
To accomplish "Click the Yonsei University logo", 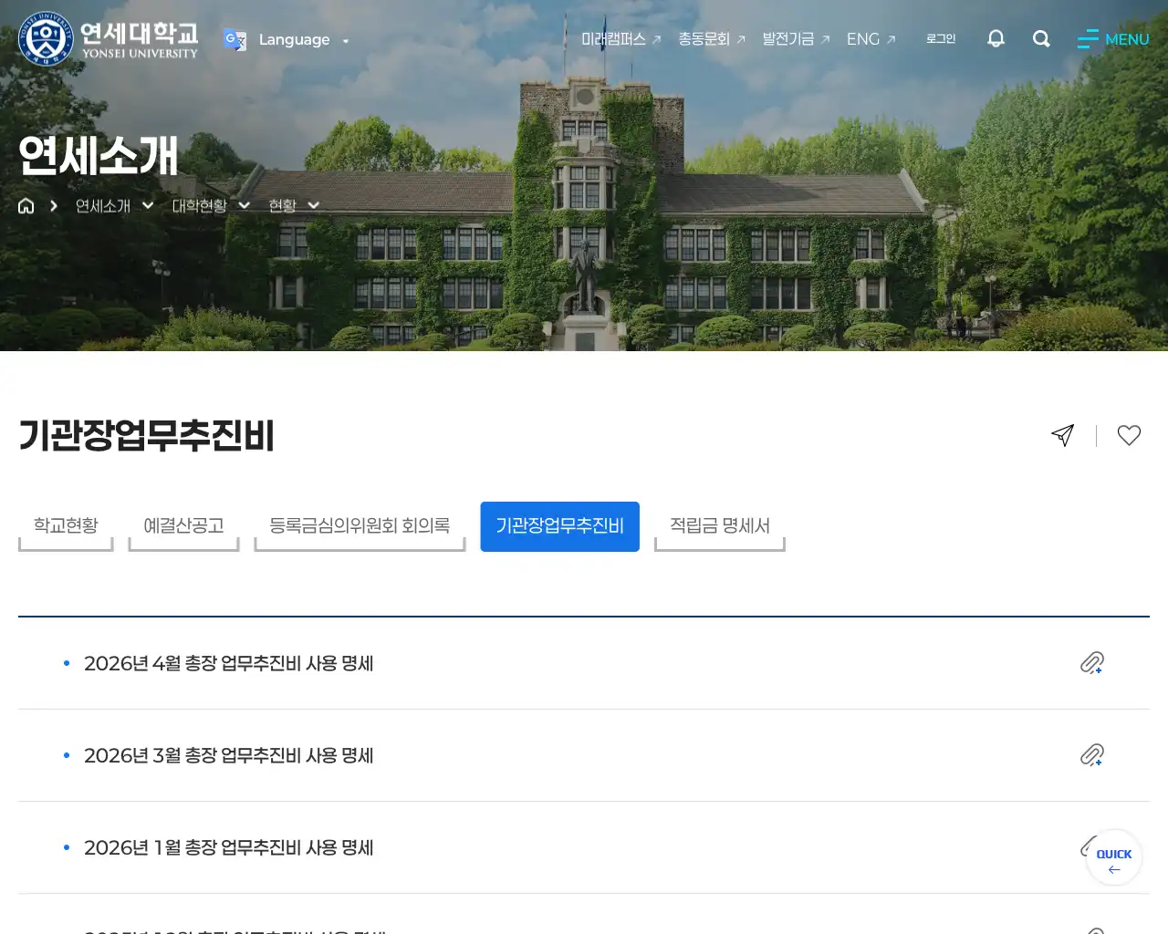I will pyautogui.click(x=108, y=39).
